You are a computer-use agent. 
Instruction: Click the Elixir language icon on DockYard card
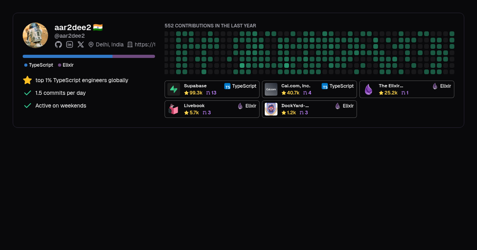pos(338,106)
